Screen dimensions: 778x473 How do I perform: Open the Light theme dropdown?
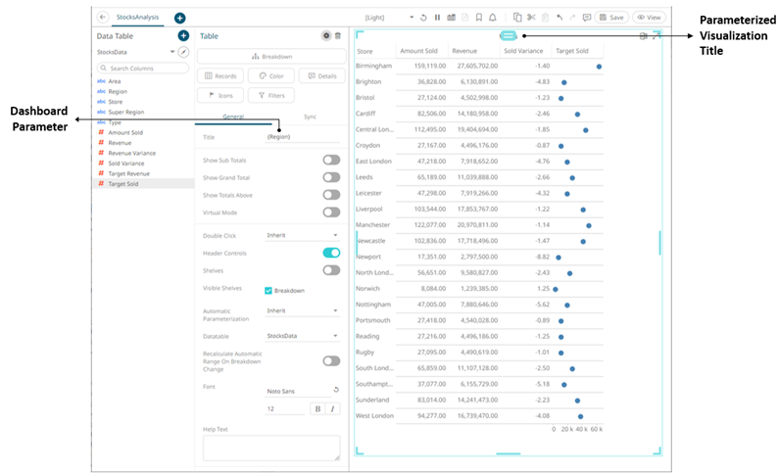tap(412, 18)
